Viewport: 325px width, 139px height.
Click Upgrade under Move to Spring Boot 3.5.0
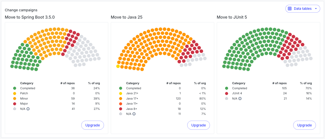coord(93,125)
